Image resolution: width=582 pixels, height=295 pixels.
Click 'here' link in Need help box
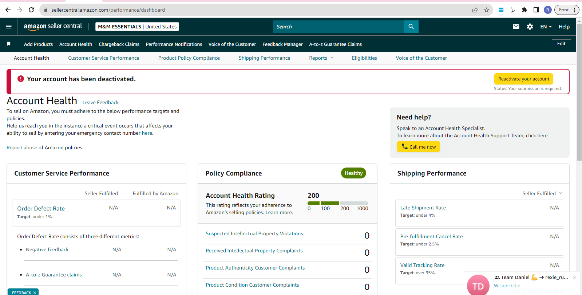point(542,135)
